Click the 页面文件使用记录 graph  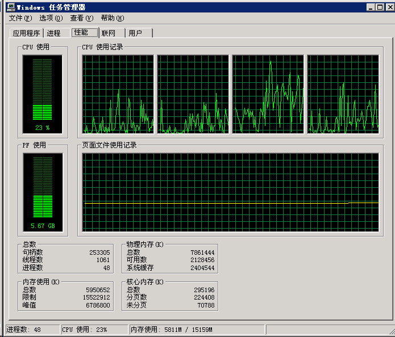pyautogui.click(x=231, y=192)
